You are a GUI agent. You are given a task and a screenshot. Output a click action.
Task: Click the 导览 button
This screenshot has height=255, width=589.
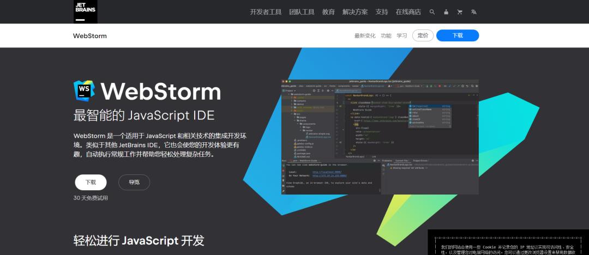click(134, 183)
